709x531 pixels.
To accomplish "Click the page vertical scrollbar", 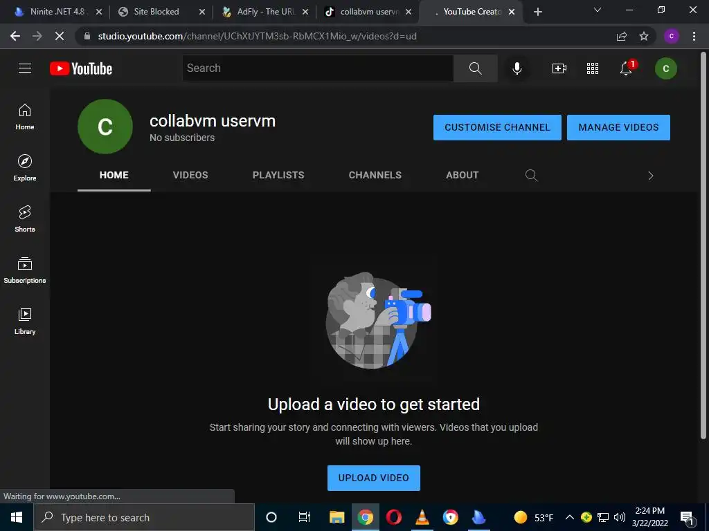I will 703,246.
